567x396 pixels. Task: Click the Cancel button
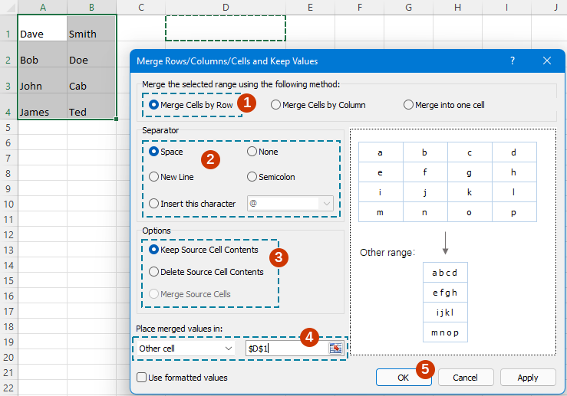point(466,378)
